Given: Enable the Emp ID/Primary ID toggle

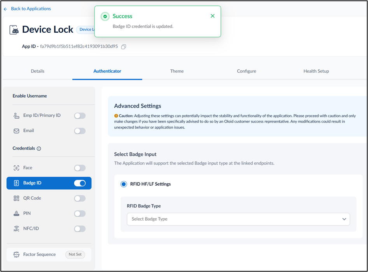Looking at the screenshot, I should pos(80,116).
